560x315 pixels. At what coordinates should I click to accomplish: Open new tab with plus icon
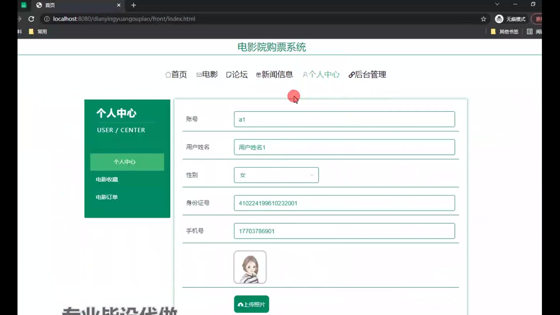pyautogui.click(x=134, y=5)
